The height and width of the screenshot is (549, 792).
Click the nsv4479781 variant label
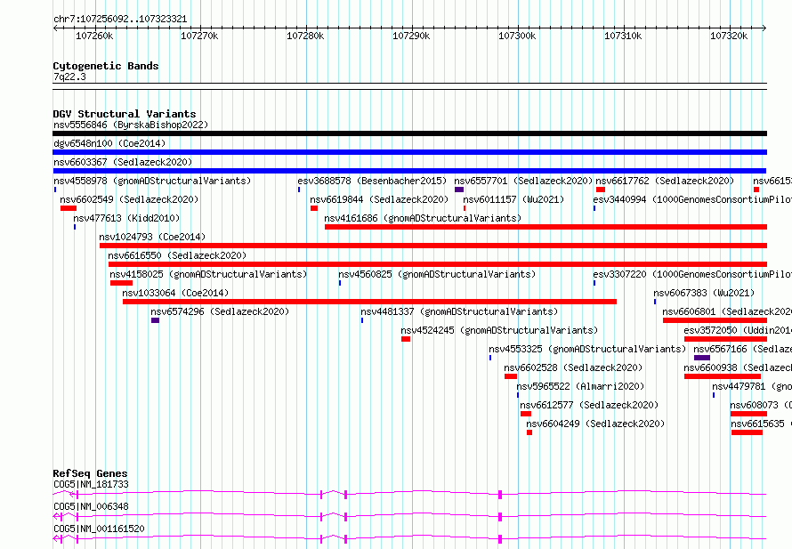752,386
